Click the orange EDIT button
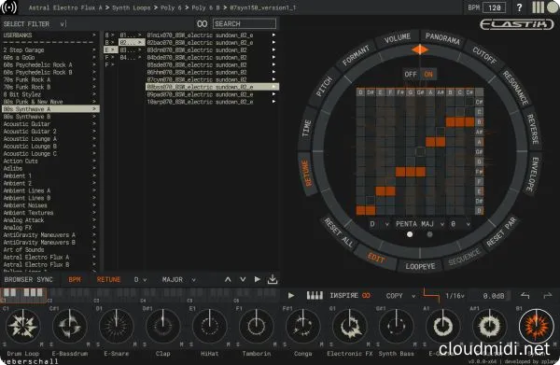This screenshot has height=365, width=560. [376, 258]
